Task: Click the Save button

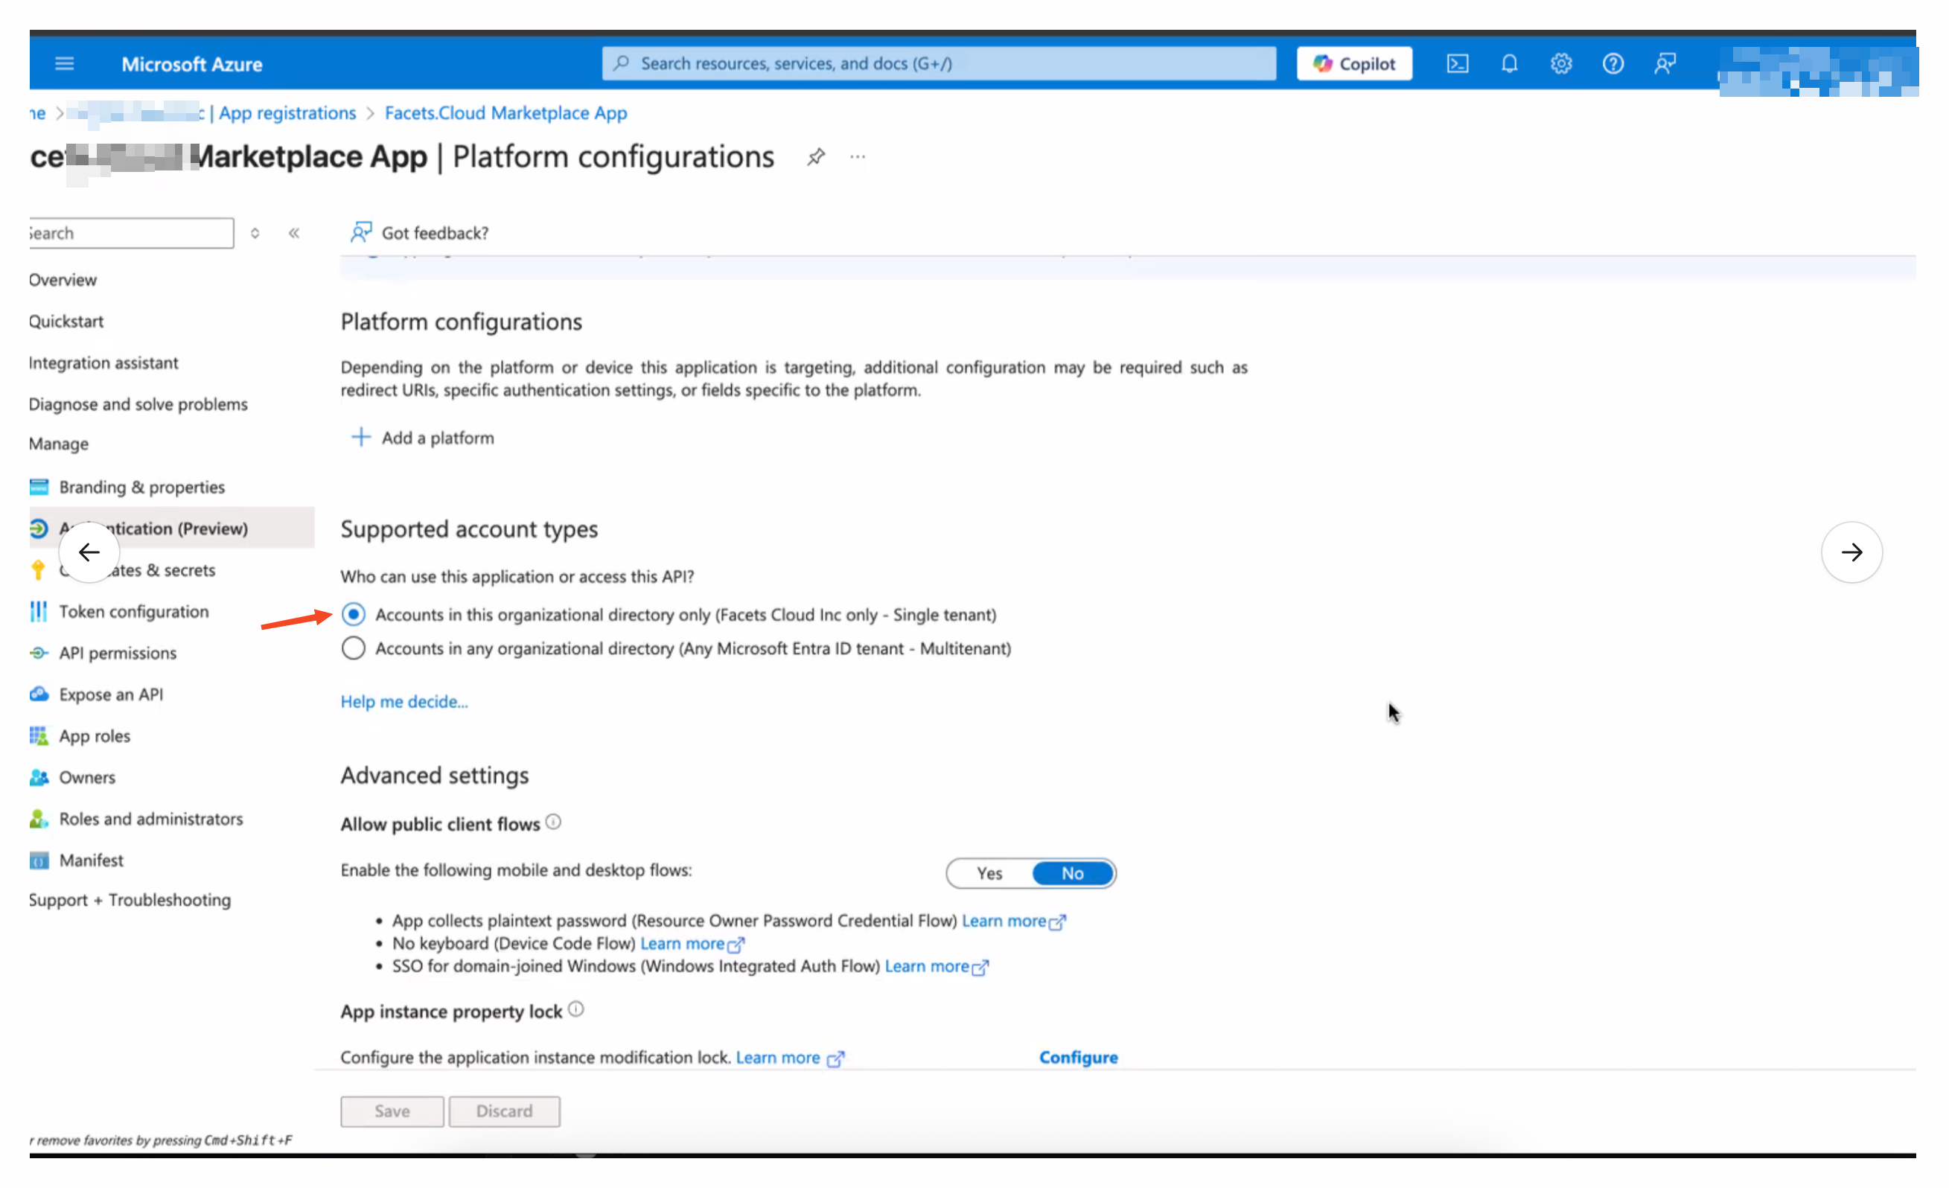Action: click(x=392, y=1111)
